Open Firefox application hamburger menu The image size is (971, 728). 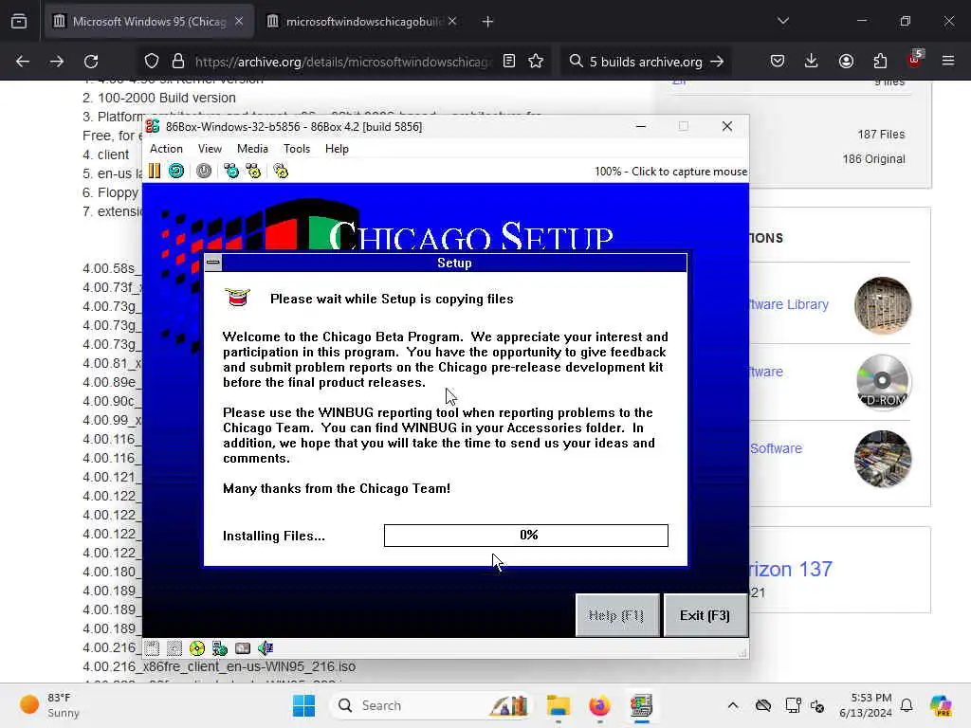948,62
